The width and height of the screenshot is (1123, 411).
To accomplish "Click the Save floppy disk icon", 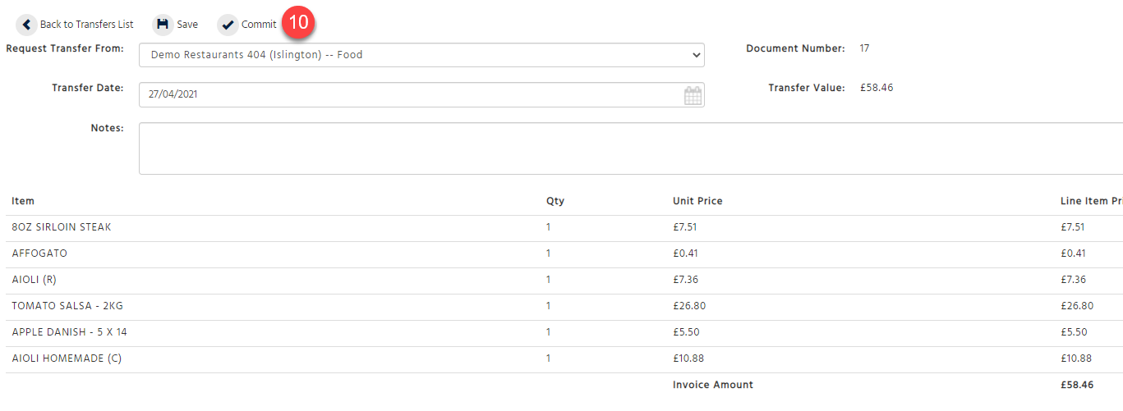I will [163, 25].
